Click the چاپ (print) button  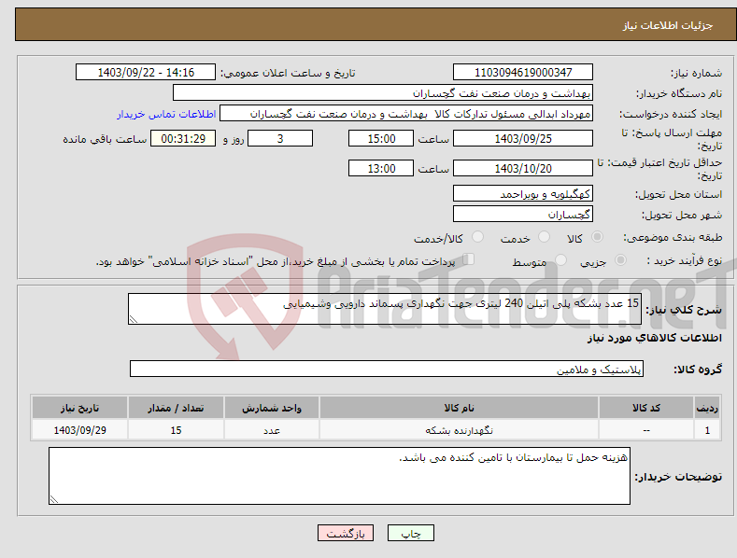pyautogui.click(x=410, y=533)
